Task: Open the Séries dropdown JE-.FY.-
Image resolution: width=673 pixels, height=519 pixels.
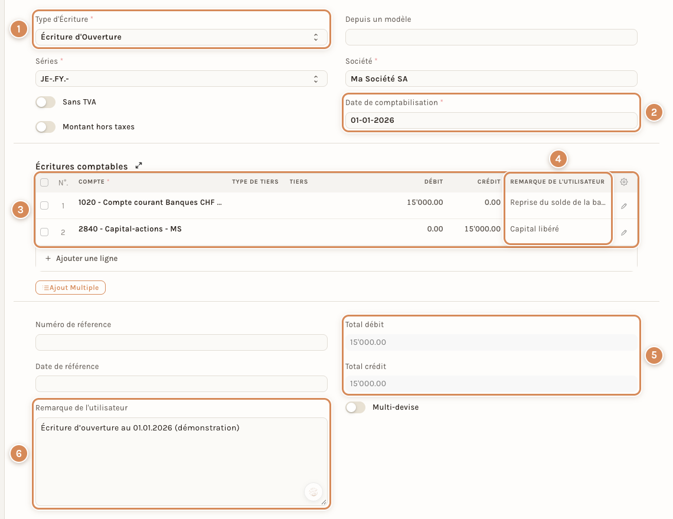Action: (x=182, y=79)
